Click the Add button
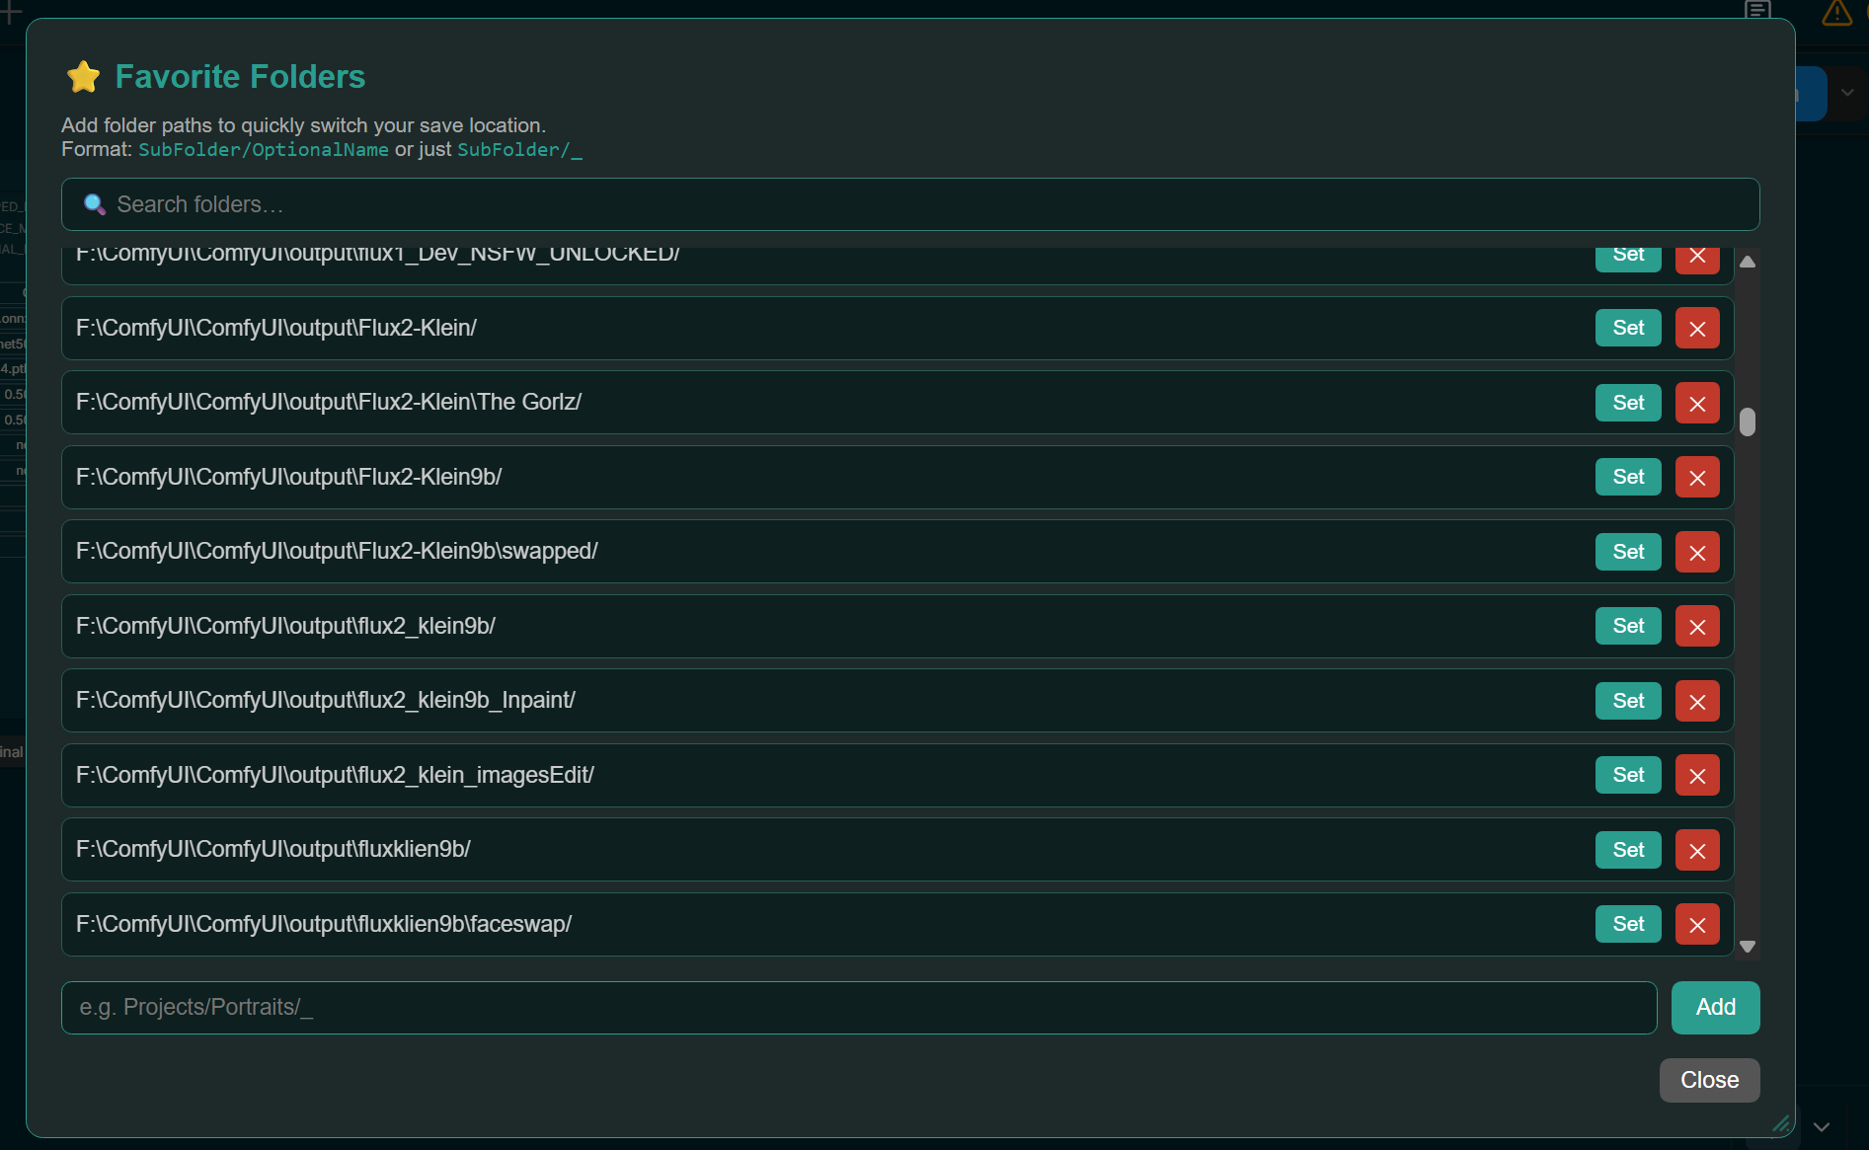 1715,1007
